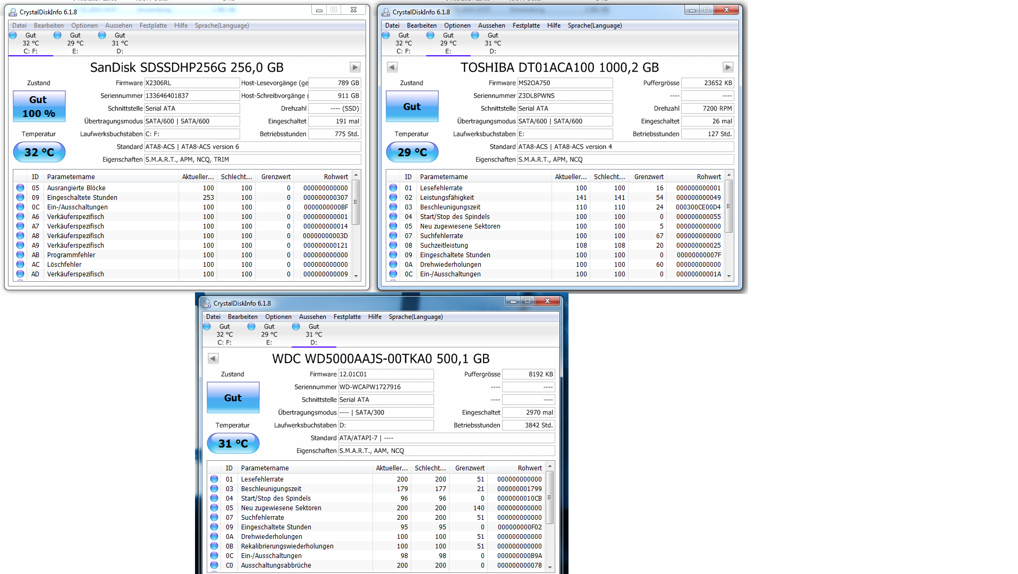
Task: Select Neu zugewiesene Sektoren row in WDC window
Action: coord(377,508)
